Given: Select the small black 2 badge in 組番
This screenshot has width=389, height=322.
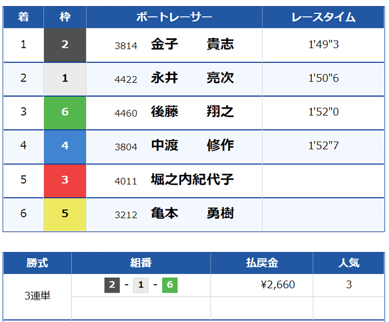Looking at the screenshot, I should pyautogui.click(x=112, y=285).
